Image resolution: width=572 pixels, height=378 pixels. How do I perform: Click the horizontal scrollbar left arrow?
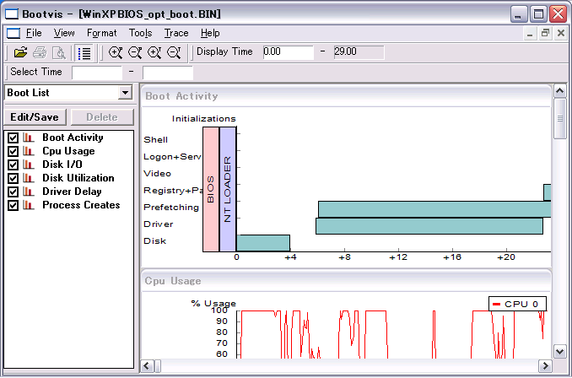147,365
